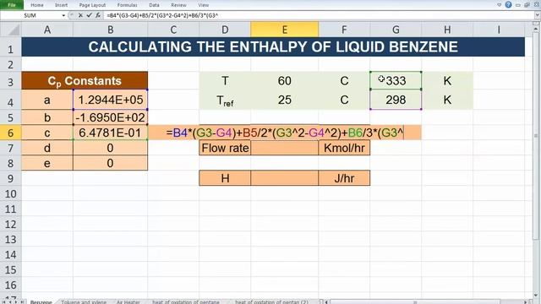Select column I header
541x304 pixels.
tap(499, 30)
